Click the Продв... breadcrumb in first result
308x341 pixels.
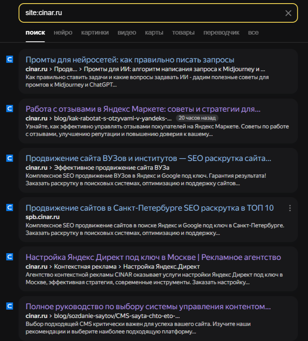point(66,69)
